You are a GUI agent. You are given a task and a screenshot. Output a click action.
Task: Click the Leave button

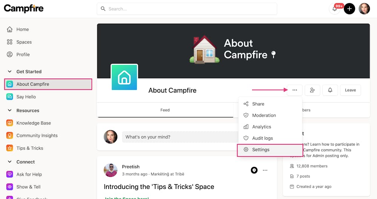click(x=350, y=90)
